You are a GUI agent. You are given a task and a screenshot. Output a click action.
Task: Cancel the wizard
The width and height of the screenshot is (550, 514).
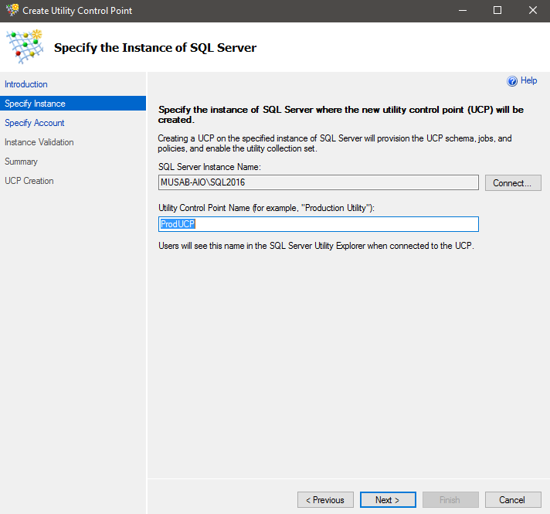pyautogui.click(x=512, y=500)
